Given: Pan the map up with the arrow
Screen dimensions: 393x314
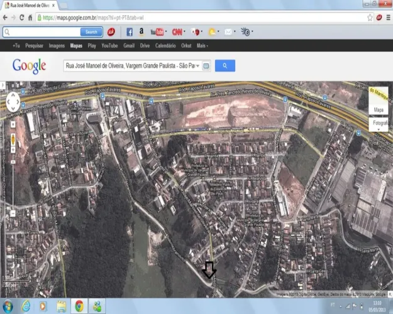Looking at the screenshot, I should [13, 95].
